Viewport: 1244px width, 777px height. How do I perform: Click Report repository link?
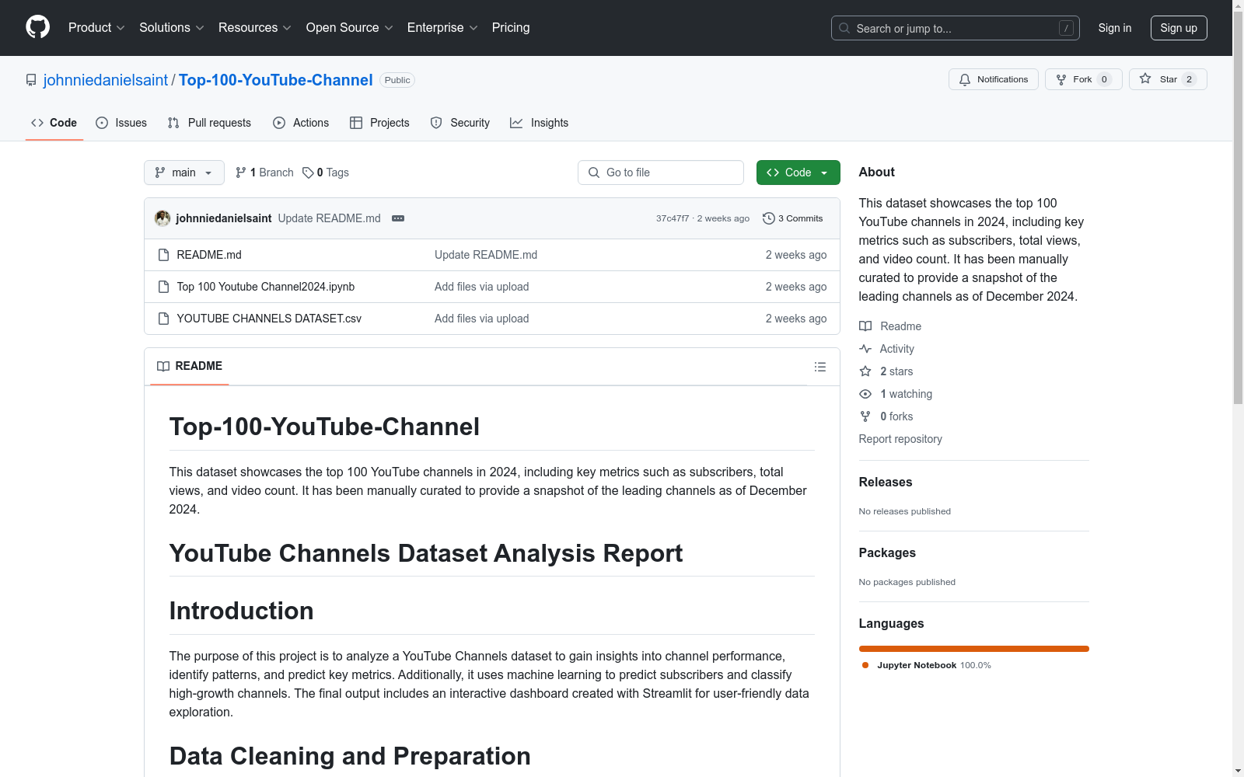(x=900, y=439)
